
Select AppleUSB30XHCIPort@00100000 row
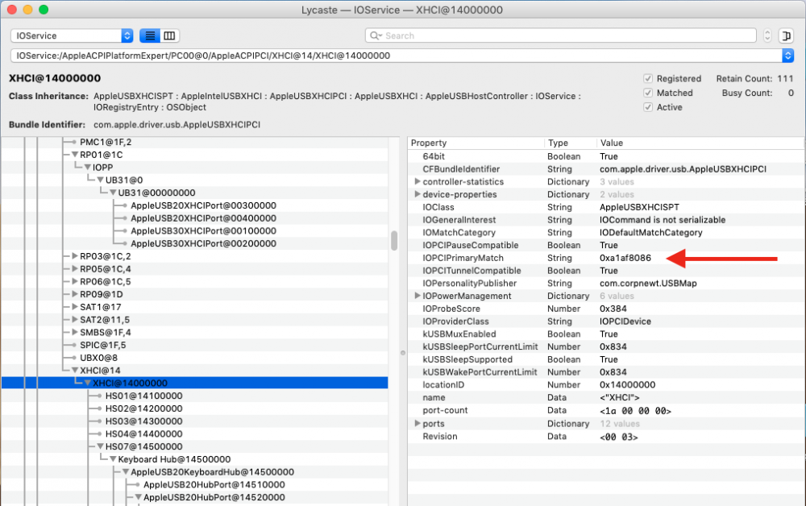[x=195, y=231]
